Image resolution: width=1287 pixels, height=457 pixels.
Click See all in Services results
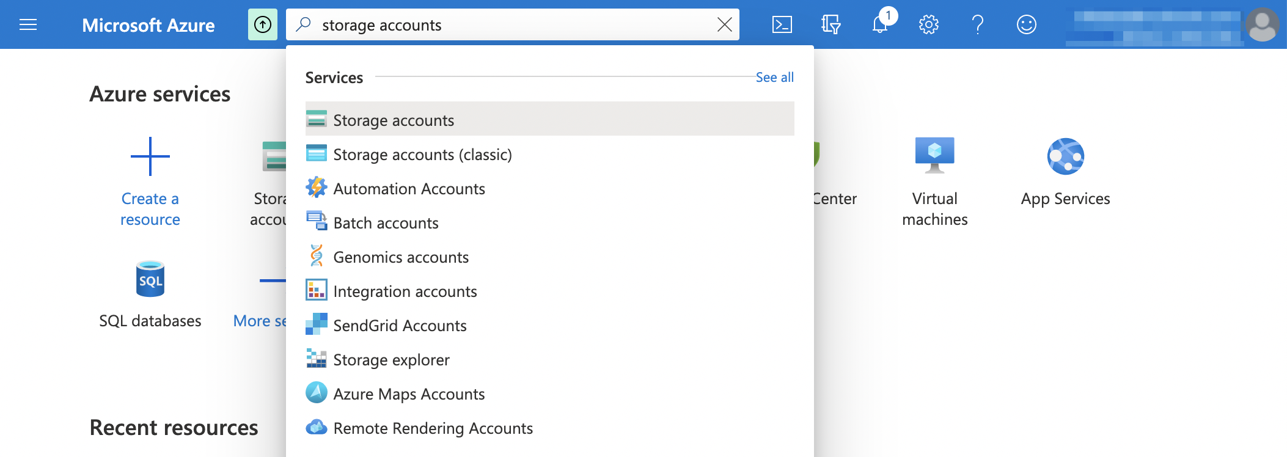(x=775, y=77)
